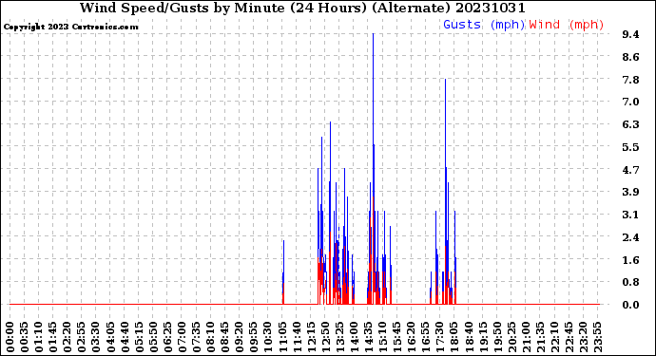Click the 15:45 time axis label
This screenshot has width=656, height=356.
point(396,336)
